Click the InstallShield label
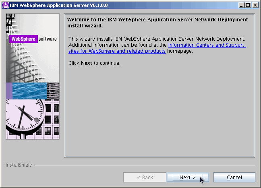 click(x=19, y=165)
